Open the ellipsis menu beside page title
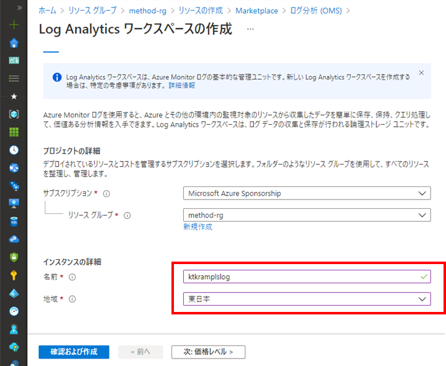The width and height of the screenshot is (446, 366). (250, 29)
